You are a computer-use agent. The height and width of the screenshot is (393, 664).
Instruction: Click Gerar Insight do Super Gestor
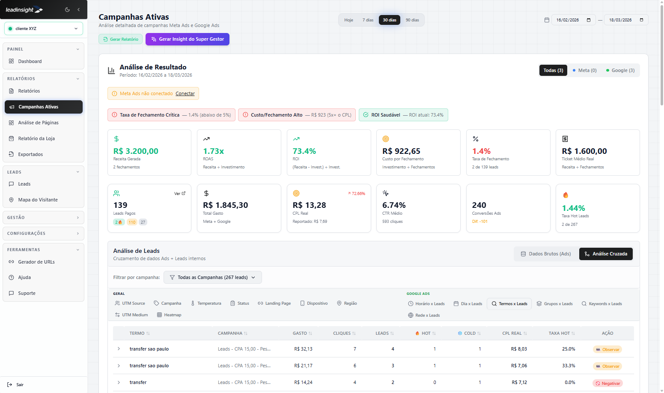[x=187, y=39]
